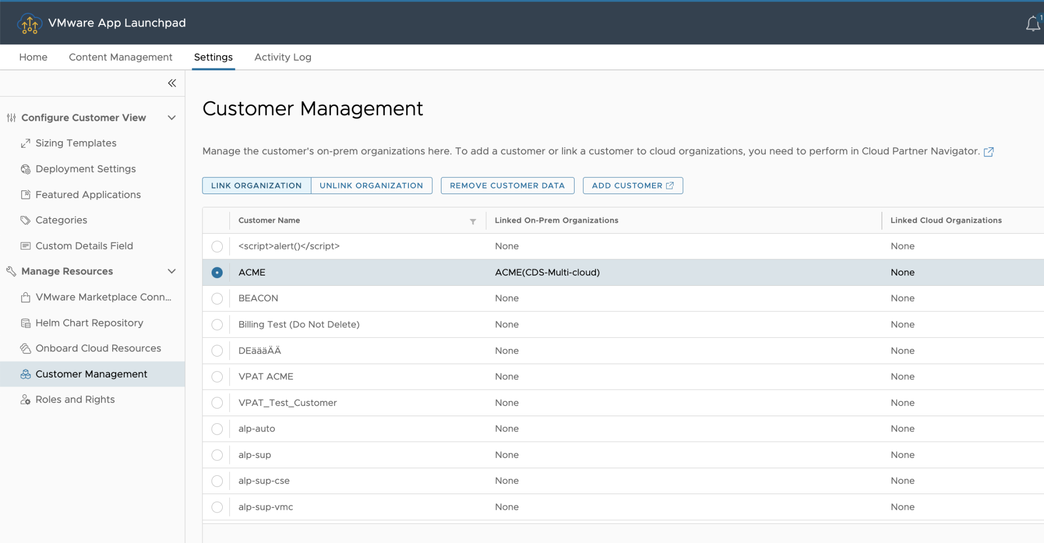Click the Roles and Rights icon
The width and height of the screenshot is (1044, 543).
(25, 399)
